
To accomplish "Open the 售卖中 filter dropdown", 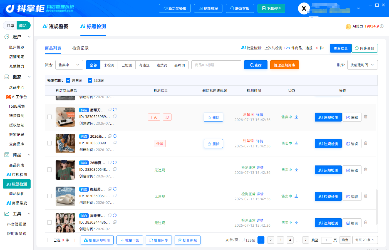I will 69,65.
